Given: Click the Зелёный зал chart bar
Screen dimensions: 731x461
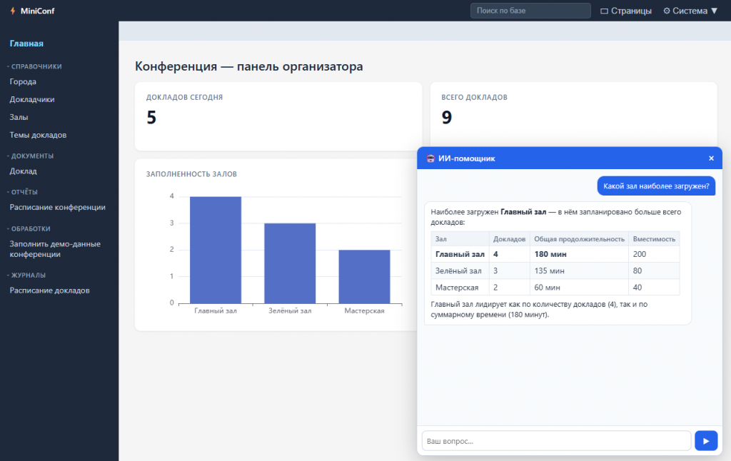Looking at the screenshot, I should (x=290, y=263).
